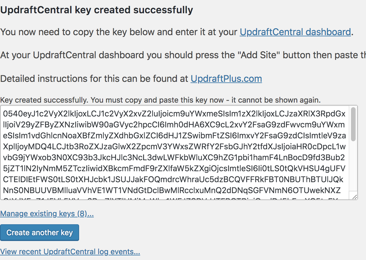Viewport: 366px width, 260px height.
Task: Click the 'Detailed instructions for this' text
Action: click(x=95, y=79)
